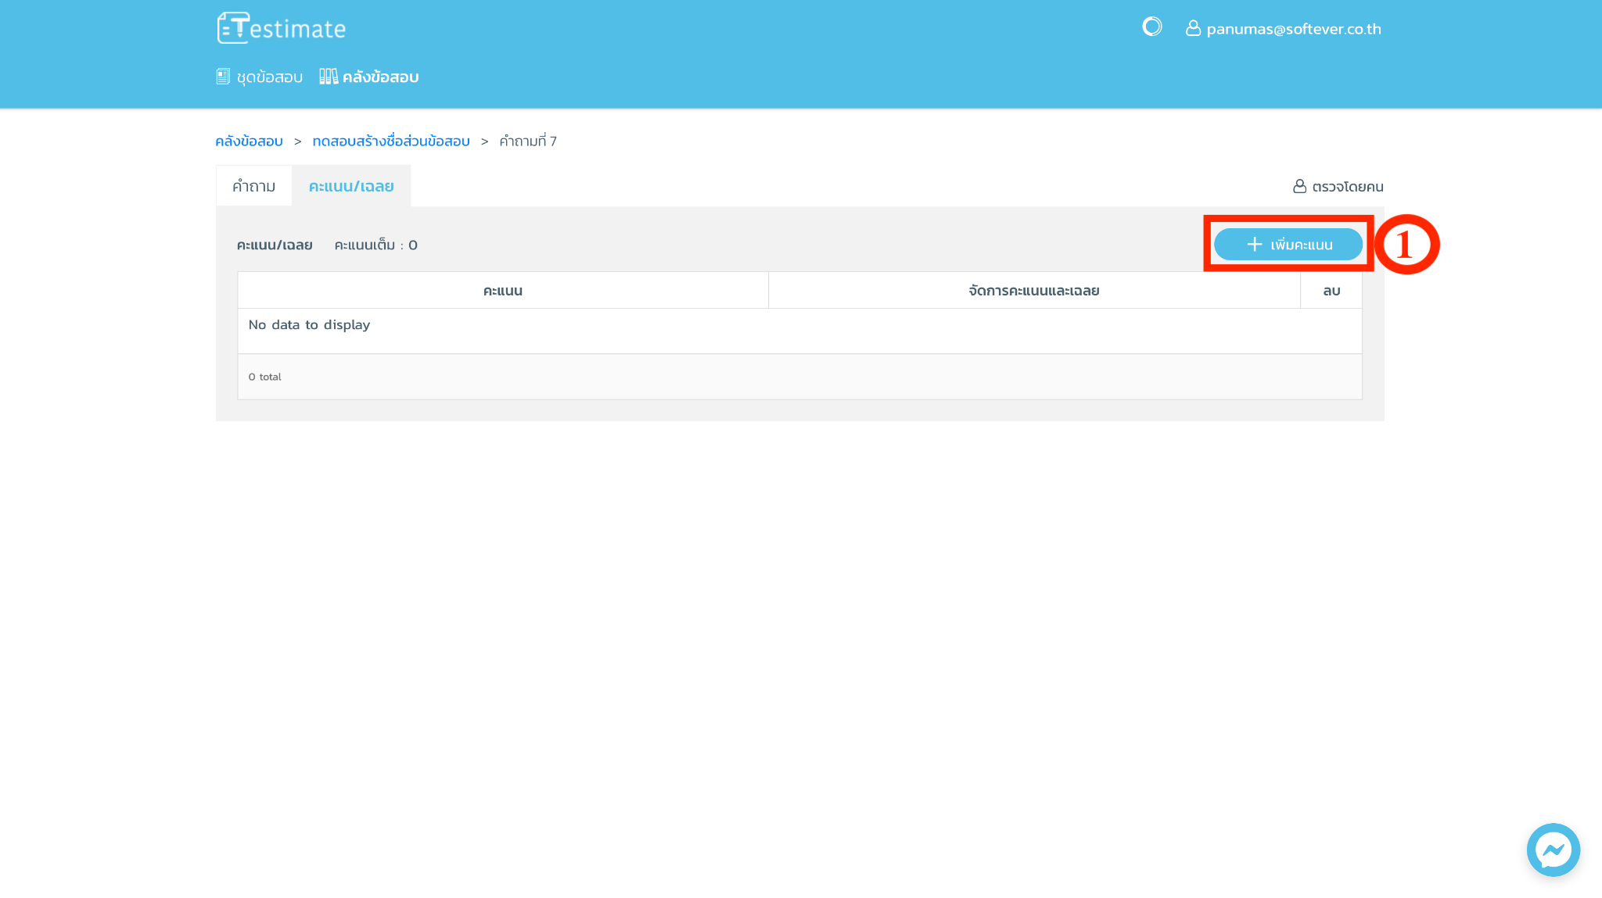
Task: Click the คะแนน column header
Action: coord(502,291)
